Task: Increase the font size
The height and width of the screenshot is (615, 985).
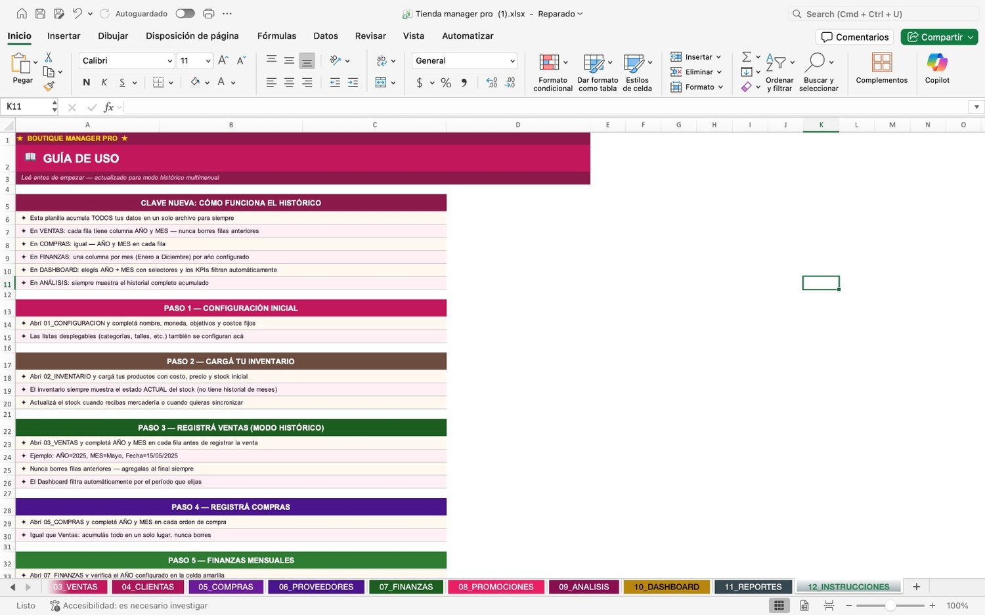Action: 223,60
